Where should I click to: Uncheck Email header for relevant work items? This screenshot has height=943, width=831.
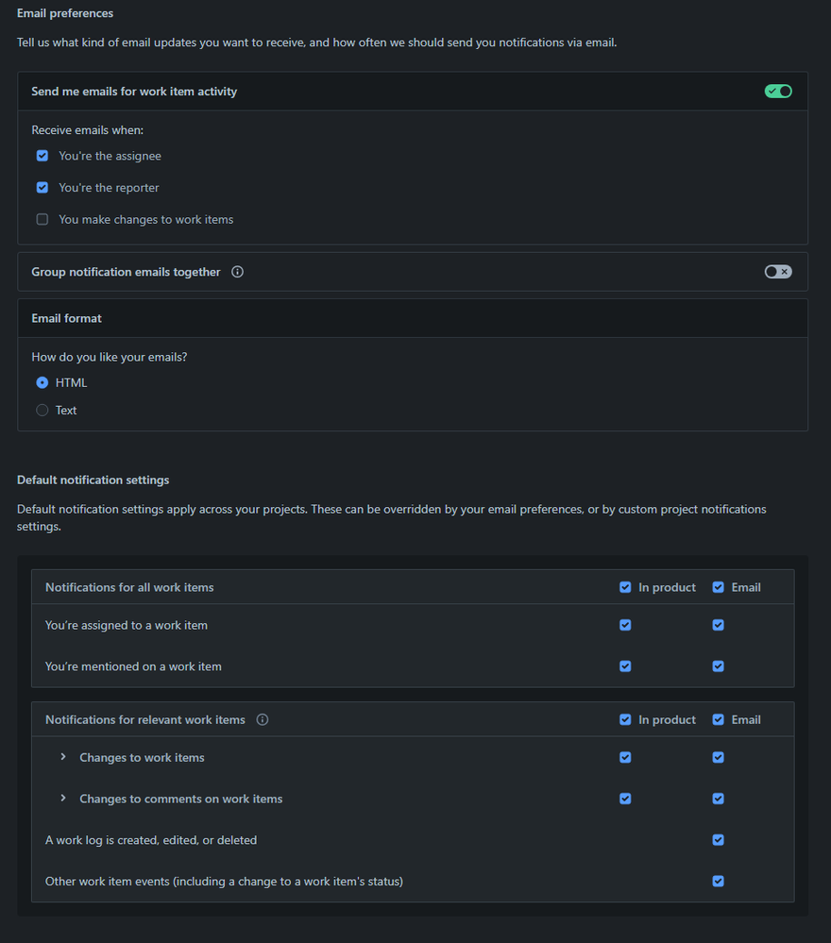(x=719, y=719)
